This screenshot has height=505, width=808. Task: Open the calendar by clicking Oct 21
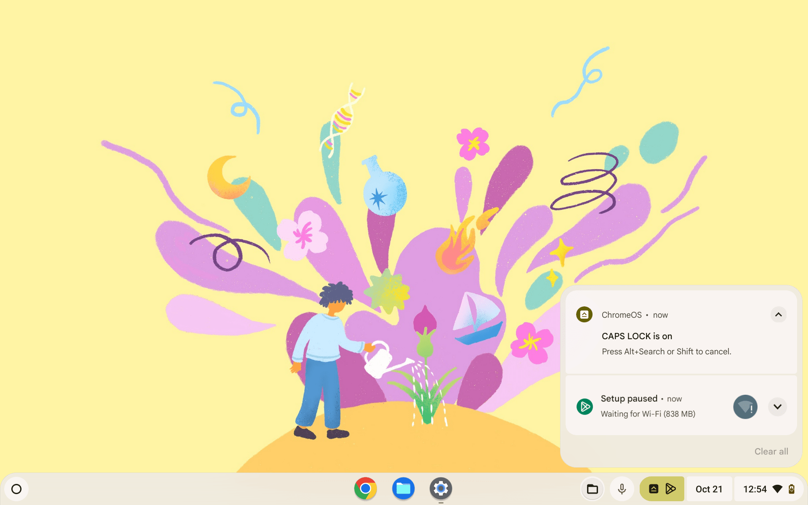coord(709,489)
